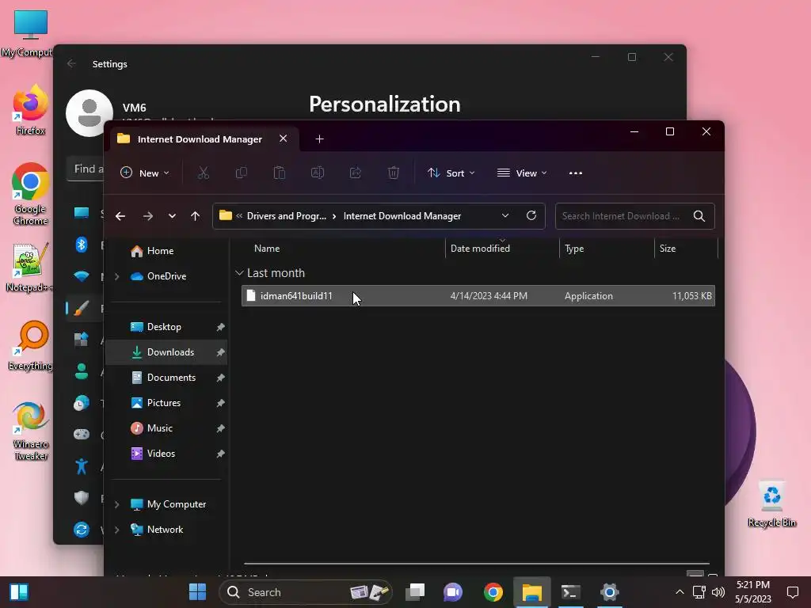
Task: Open the Recycle Bin icon
Action: (771, 504)
